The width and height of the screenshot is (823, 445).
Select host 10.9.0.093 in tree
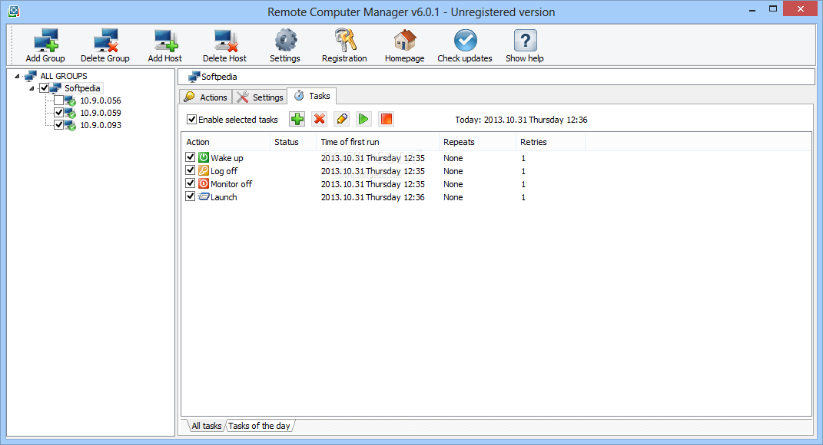click(x=100, y=125)
